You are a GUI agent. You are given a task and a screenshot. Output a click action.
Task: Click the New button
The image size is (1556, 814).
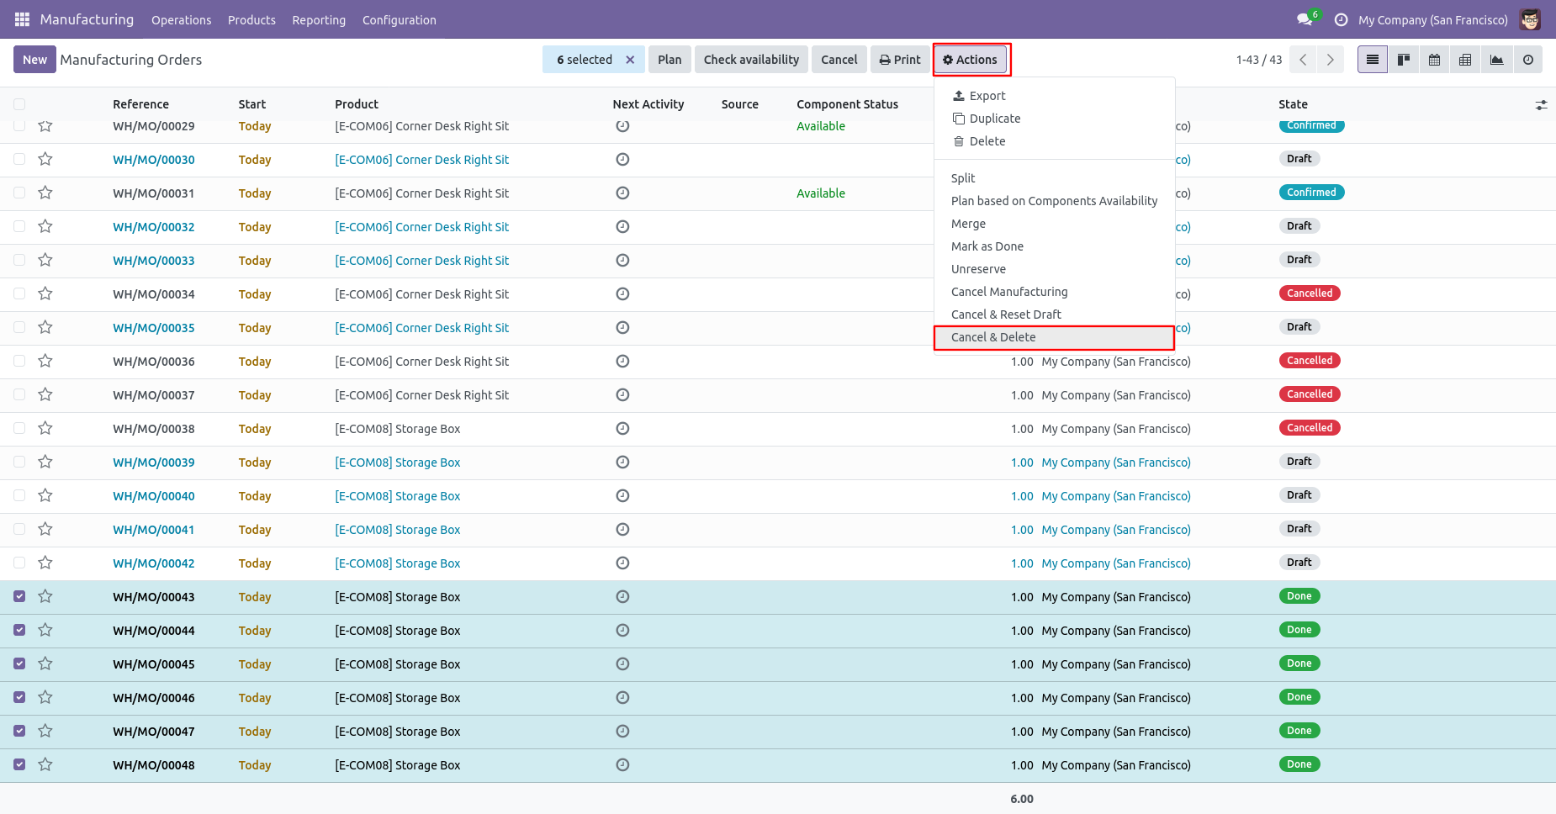(x=34, y=60)
